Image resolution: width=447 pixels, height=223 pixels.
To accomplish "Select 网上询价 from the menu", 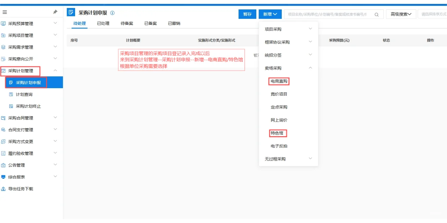I will (279, 120).
